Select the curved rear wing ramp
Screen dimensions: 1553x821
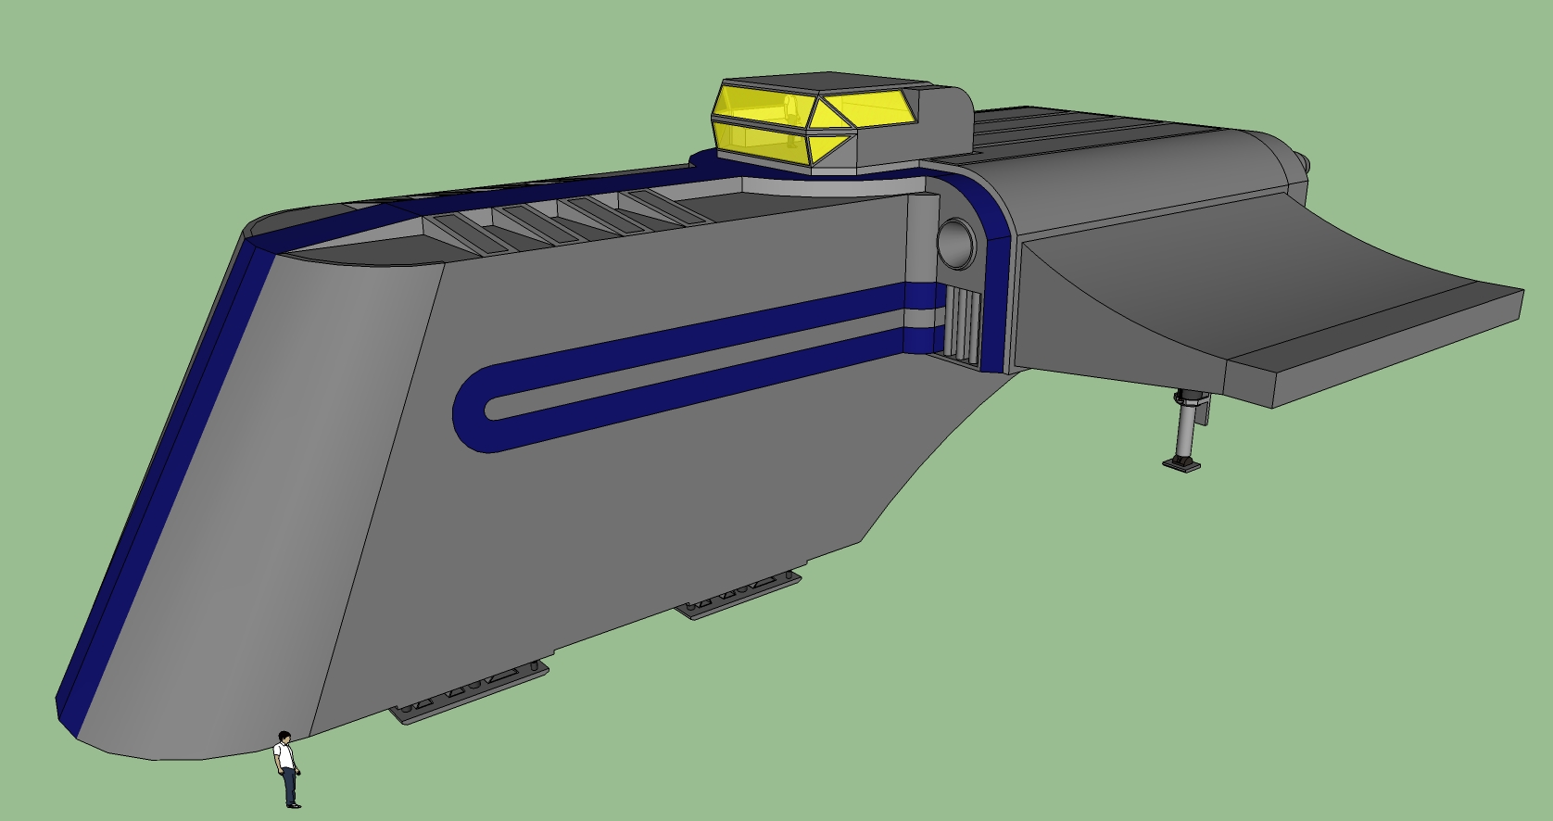[1269, 301]
